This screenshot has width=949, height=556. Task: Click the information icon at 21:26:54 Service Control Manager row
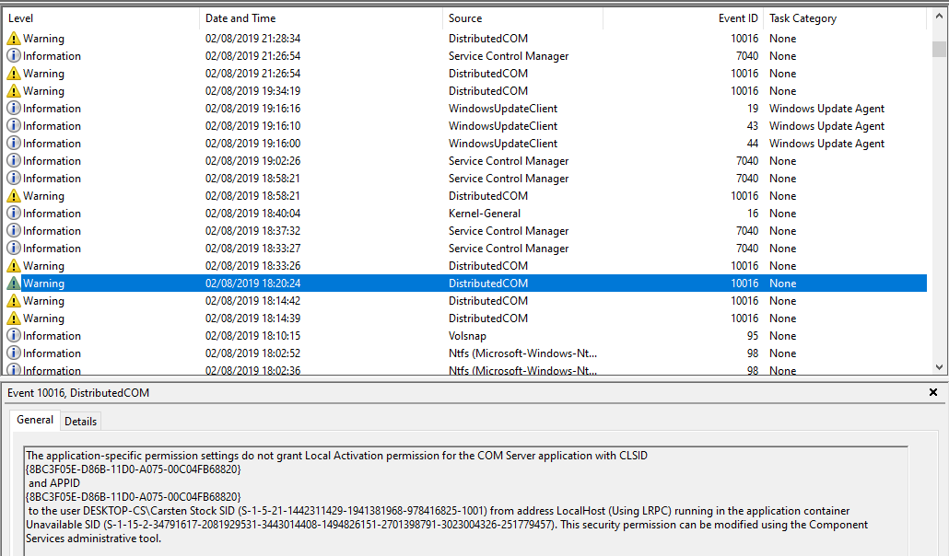click(x=13, y=55)
